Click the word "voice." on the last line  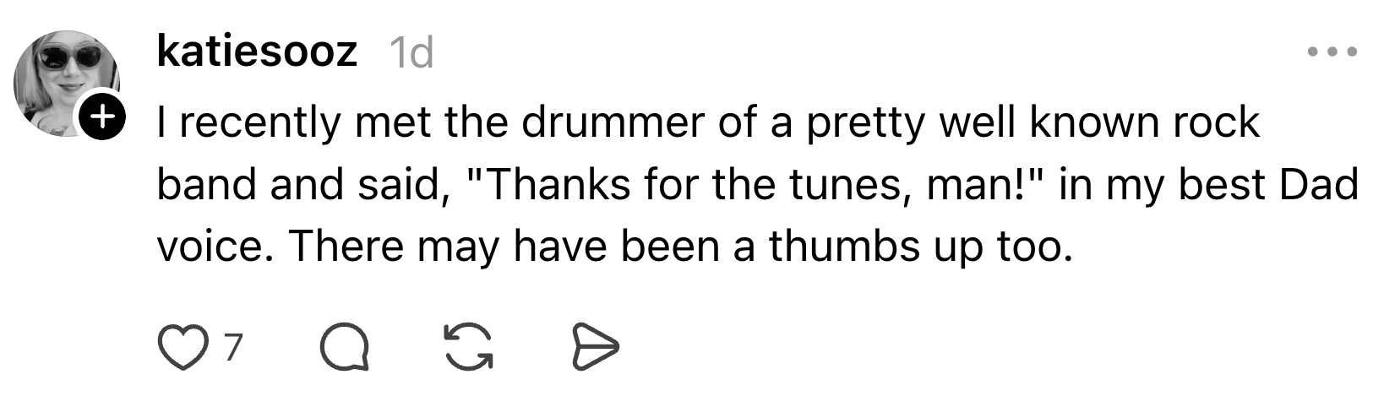(215, 247)
